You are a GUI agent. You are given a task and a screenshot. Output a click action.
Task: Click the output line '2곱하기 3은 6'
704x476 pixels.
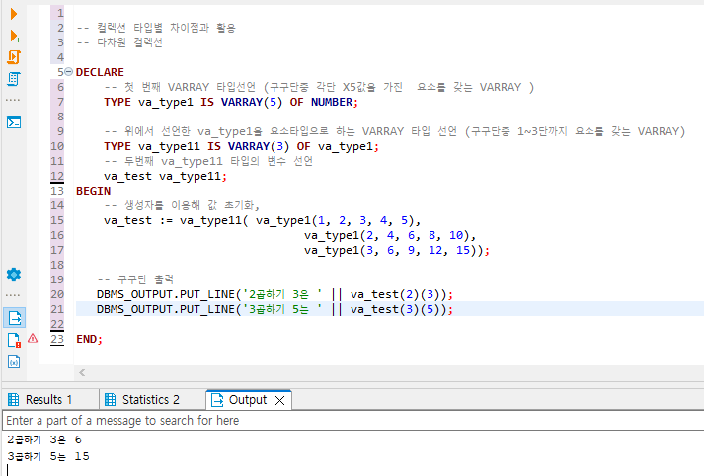point(44,439)
